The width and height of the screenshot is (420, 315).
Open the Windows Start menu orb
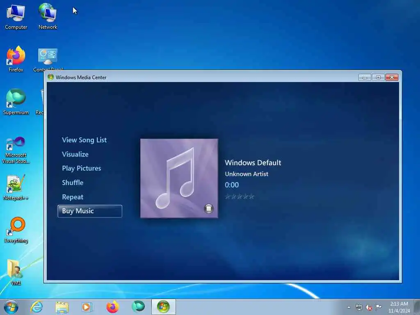pos(11,307)
